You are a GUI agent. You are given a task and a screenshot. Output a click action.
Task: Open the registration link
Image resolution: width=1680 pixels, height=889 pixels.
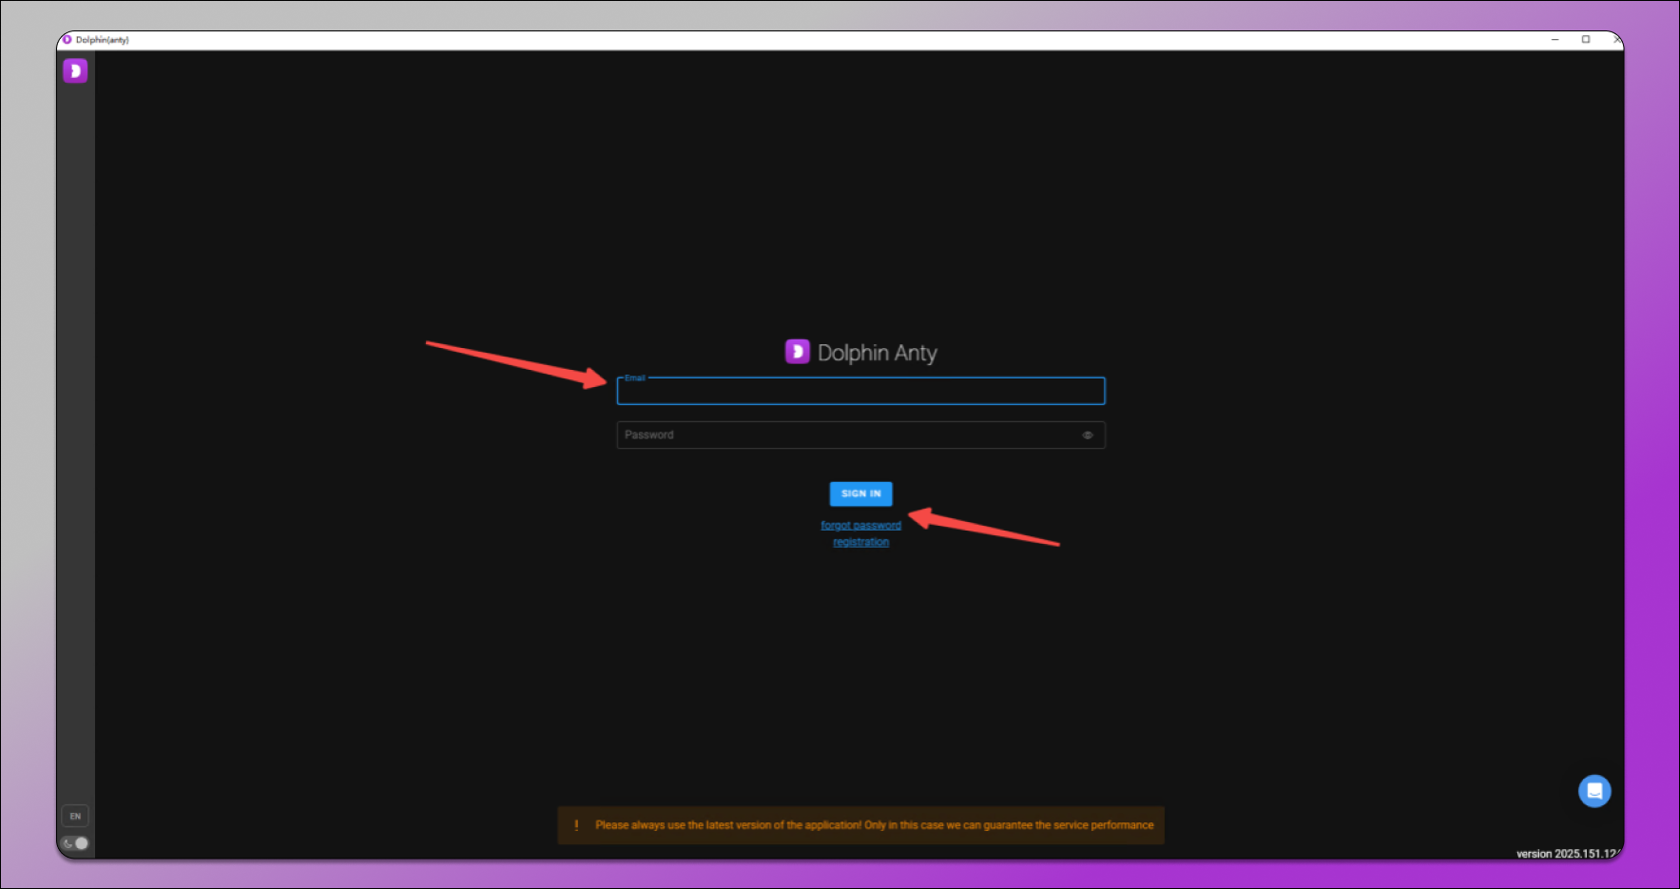coord(860,542)
